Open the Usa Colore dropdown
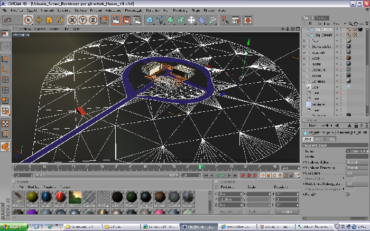This screenshot has width=370, height=231. point(357,173)
